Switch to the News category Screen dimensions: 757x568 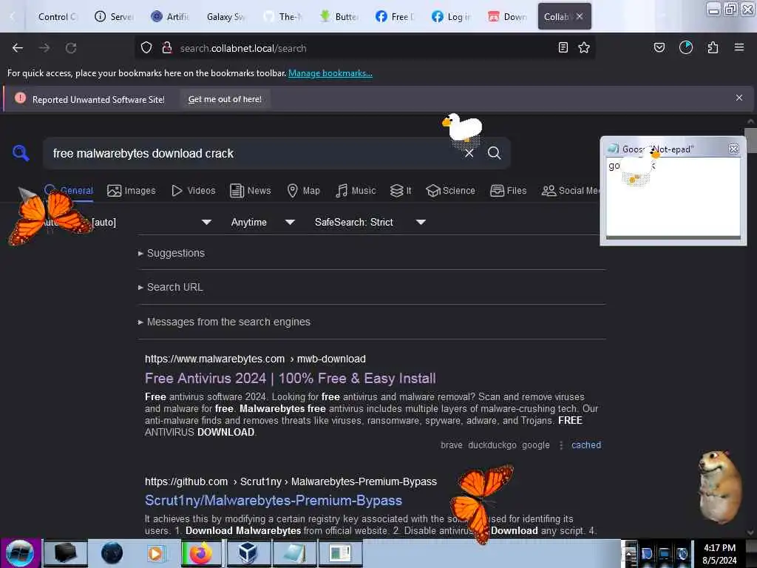(x=251, y=190)
